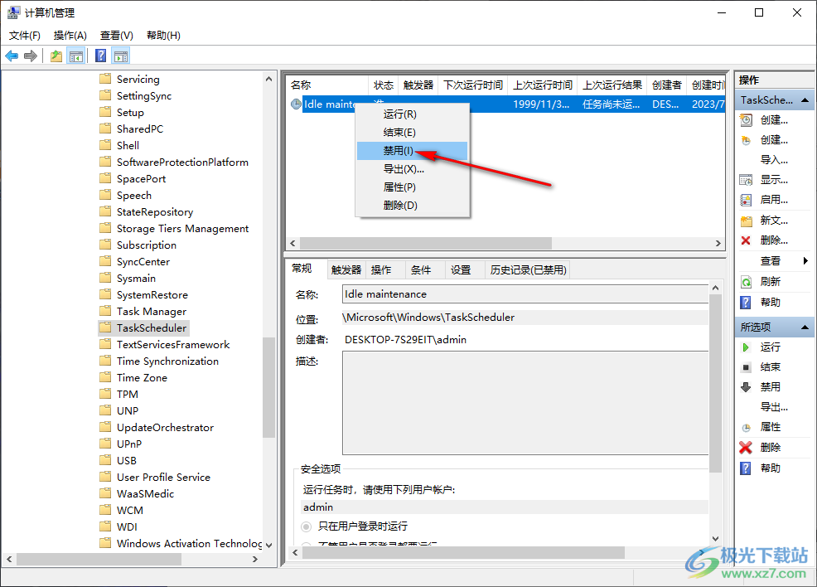Click the Back arrow toolbar icon
Screen dimensions: 817x587
[x=12, y=56]
